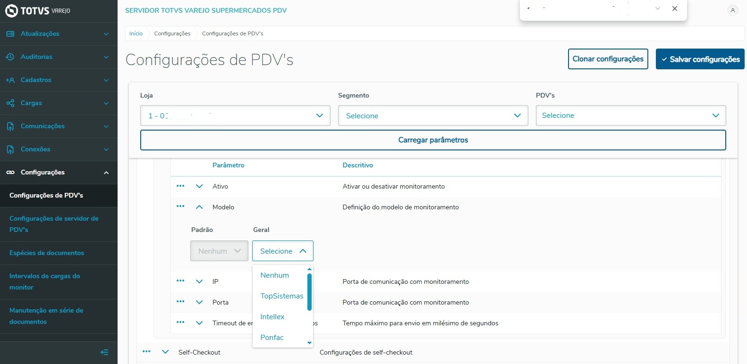This screenshot has width=747, height=364.
Task: Expand the Cargas sidebar menu
Action: [59, 103]
